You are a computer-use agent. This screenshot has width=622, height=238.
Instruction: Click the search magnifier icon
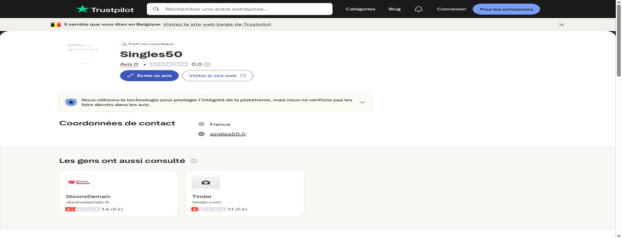tap(156, 9)
